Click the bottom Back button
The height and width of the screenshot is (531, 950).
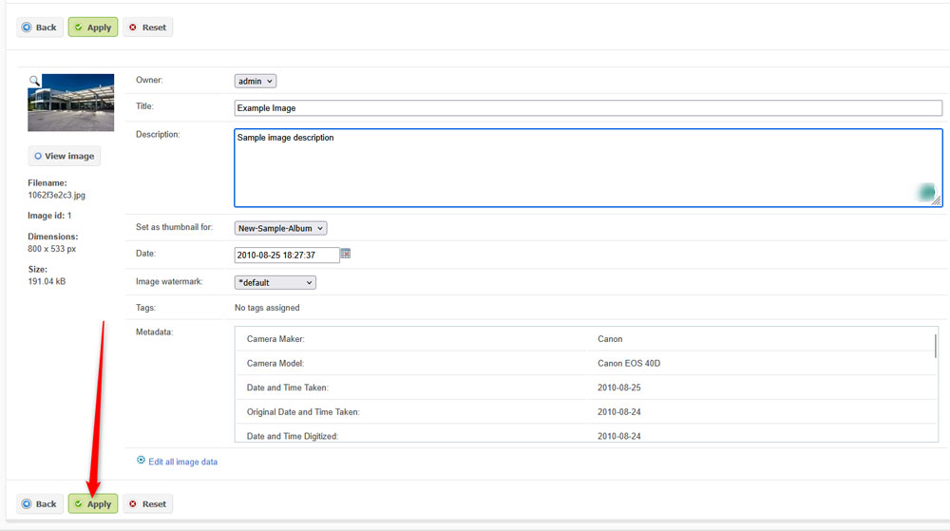click(39, 503)
